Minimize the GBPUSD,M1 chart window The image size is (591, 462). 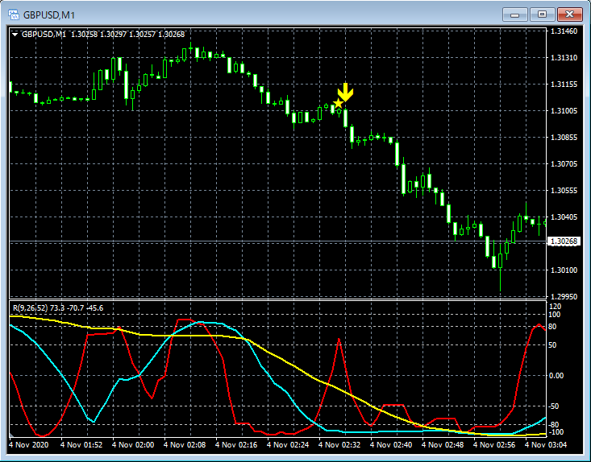[x=515, y=14]
